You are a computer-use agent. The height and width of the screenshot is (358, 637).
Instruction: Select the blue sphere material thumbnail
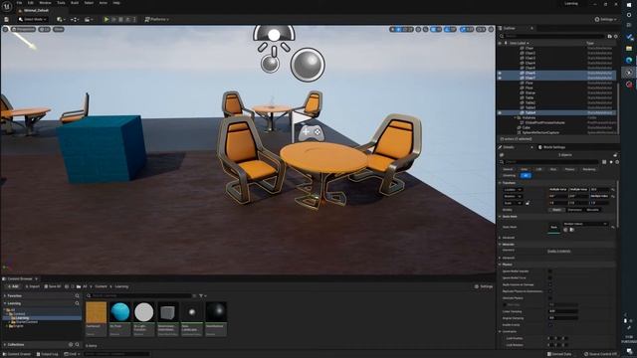pyautogui.click(x=120, y=312)
